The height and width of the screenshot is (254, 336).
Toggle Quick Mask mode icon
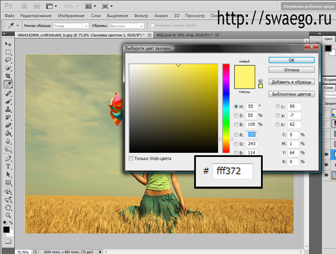tap(8, 241)
